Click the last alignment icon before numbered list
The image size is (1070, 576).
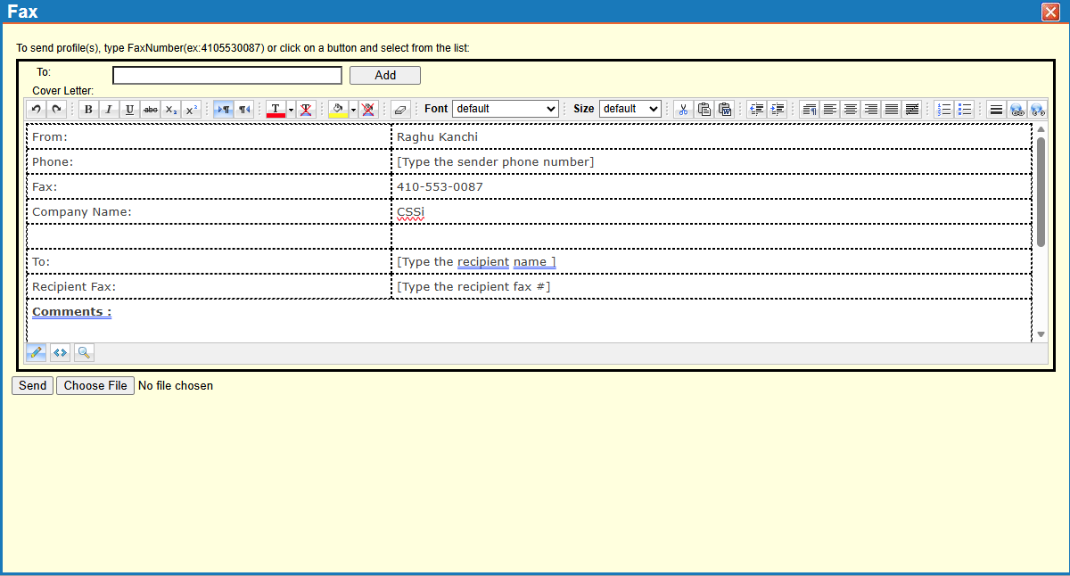click(912, 109)
